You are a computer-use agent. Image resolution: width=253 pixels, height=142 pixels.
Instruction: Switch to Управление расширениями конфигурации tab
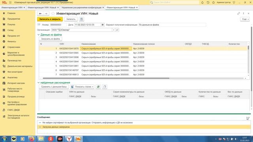tap(81, 7)
